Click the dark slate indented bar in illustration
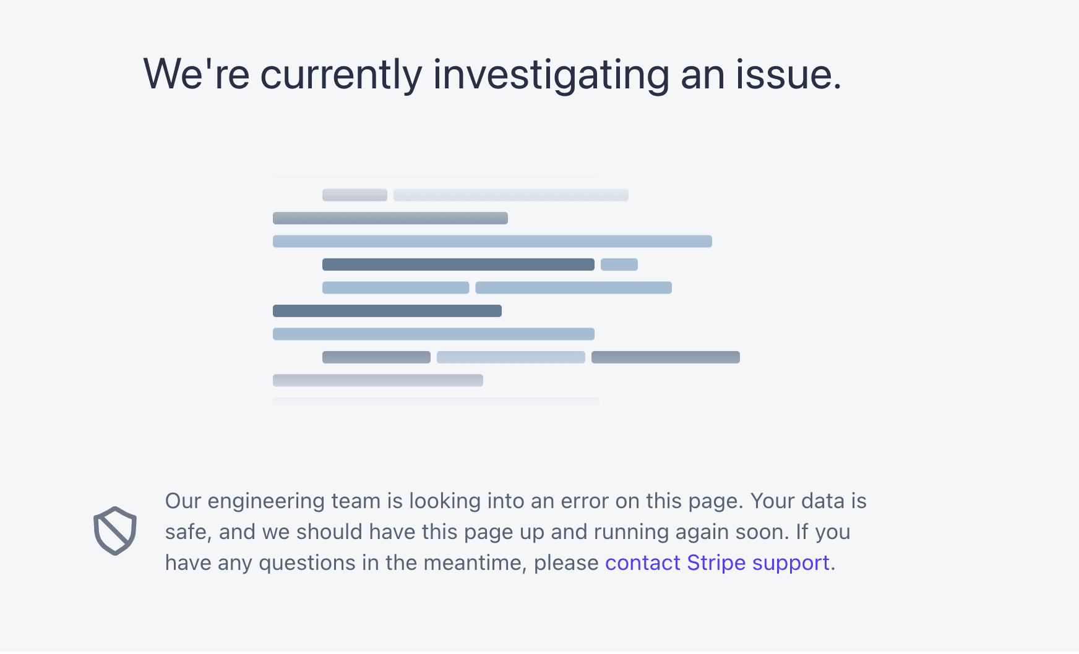The width and height of the screenshot is (1079, 654). [458, 265]
